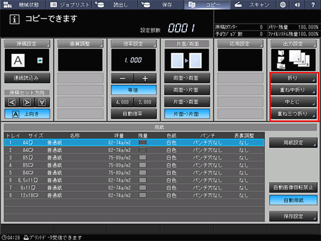Select left-rotated original direction icon
321x241 pixels.
pyautogui.click(x=12, y=102)
